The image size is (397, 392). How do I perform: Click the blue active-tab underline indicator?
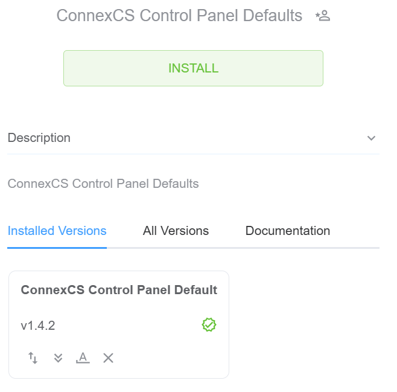tap(57, 248)
